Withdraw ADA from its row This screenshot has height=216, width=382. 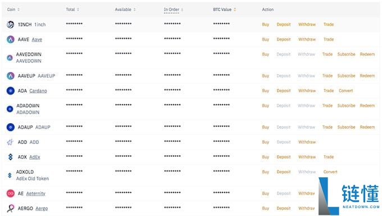(x=307, y=91)
